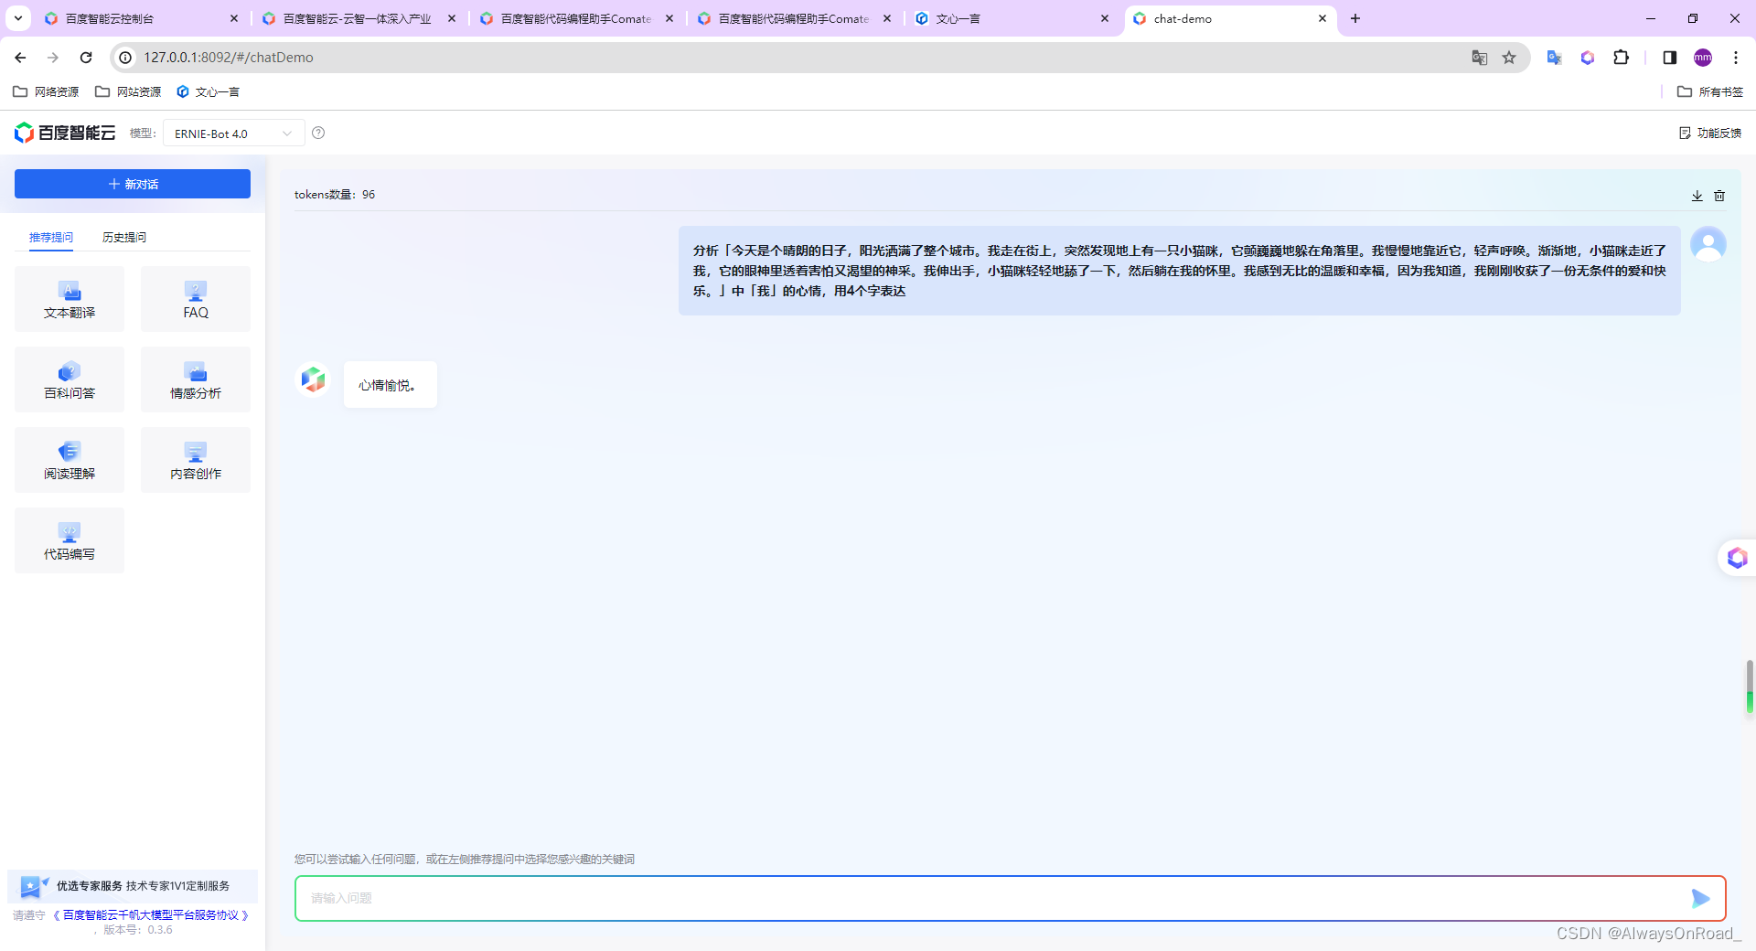The image size is (1756, 951).
Task: Start a new chat with 新对话
Action: click(x=133, y=184)
